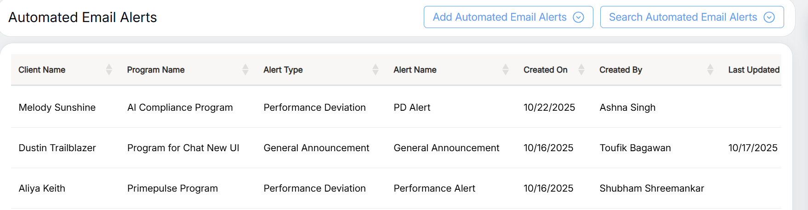Viewport: 808px width, 210px height.
Task: Sort table by Program Name sort icon
Action: [x=245, y=70]
